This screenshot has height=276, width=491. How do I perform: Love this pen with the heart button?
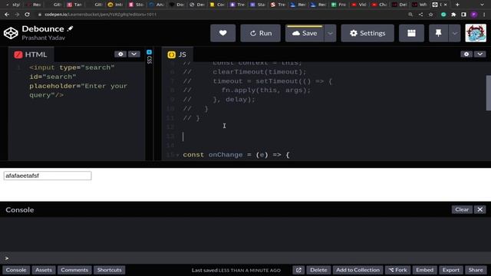(223, 33)
